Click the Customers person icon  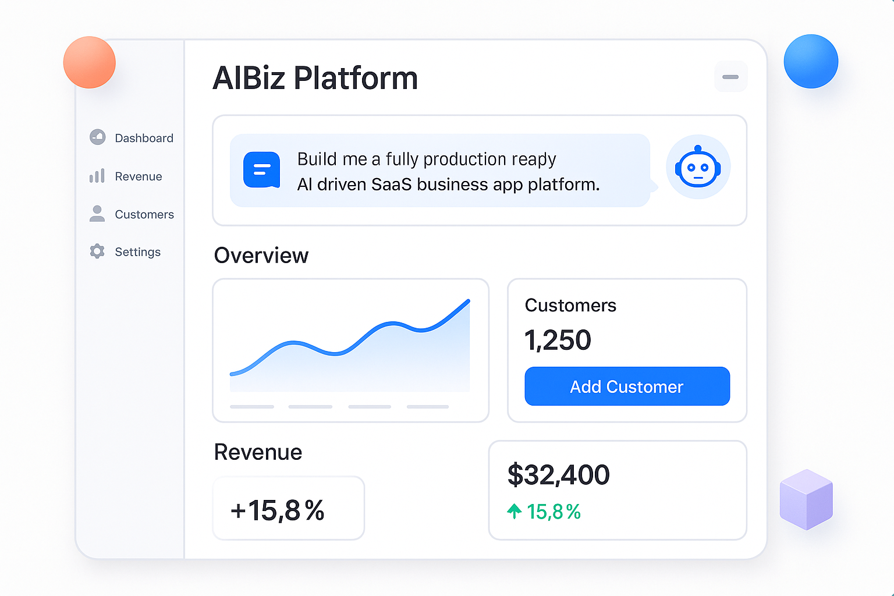pos(97,214)
